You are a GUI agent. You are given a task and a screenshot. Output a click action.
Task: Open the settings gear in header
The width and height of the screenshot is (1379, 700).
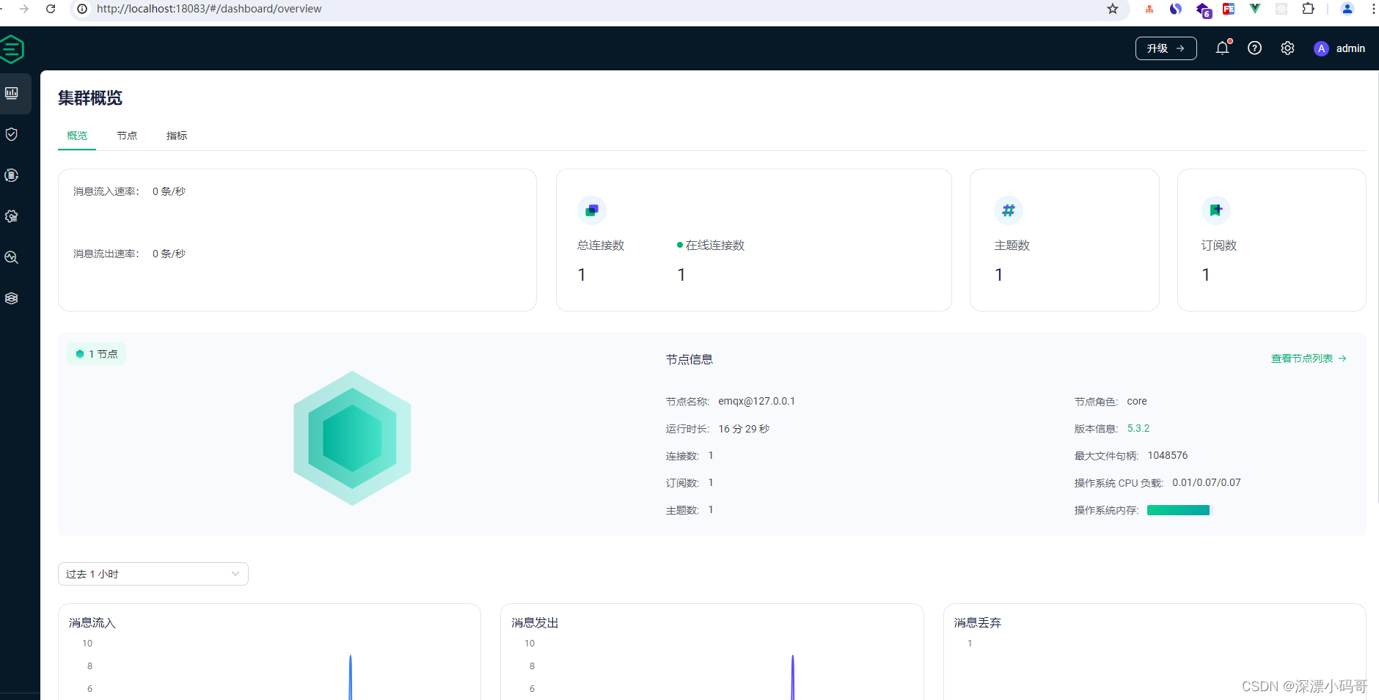(x=1287, y=48)
